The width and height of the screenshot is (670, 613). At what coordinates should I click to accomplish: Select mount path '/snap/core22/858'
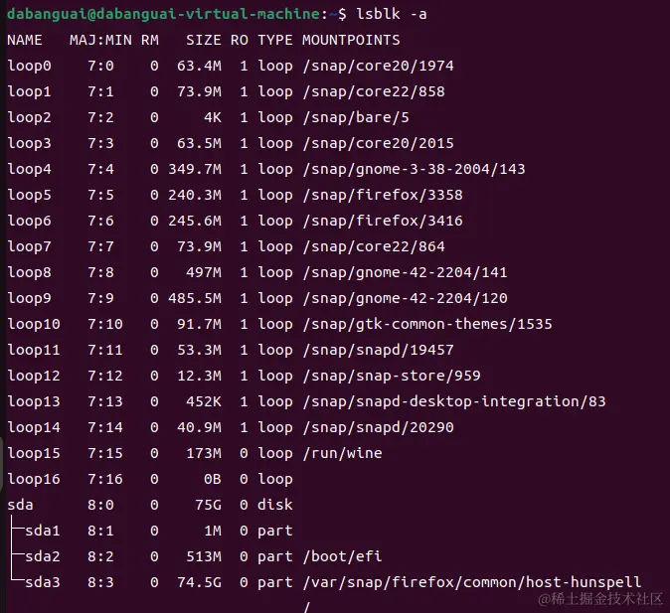(x=374, y=91)
